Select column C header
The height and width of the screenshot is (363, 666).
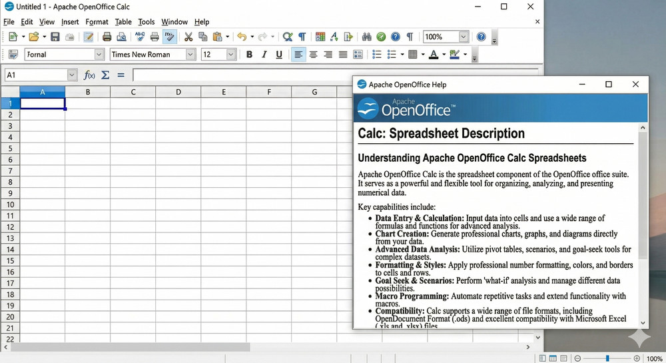(133, 92)
